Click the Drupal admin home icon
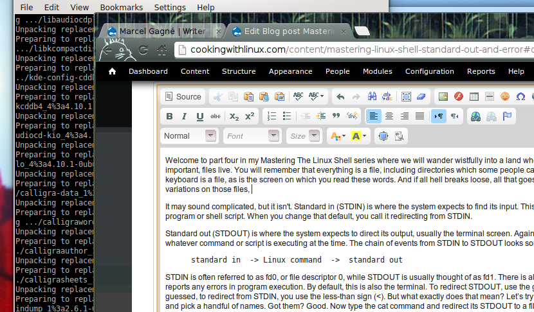 pyautogui.click(x=112, y=71)
